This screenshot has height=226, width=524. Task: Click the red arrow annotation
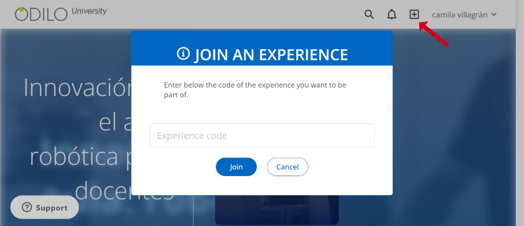tap(434, 34)
